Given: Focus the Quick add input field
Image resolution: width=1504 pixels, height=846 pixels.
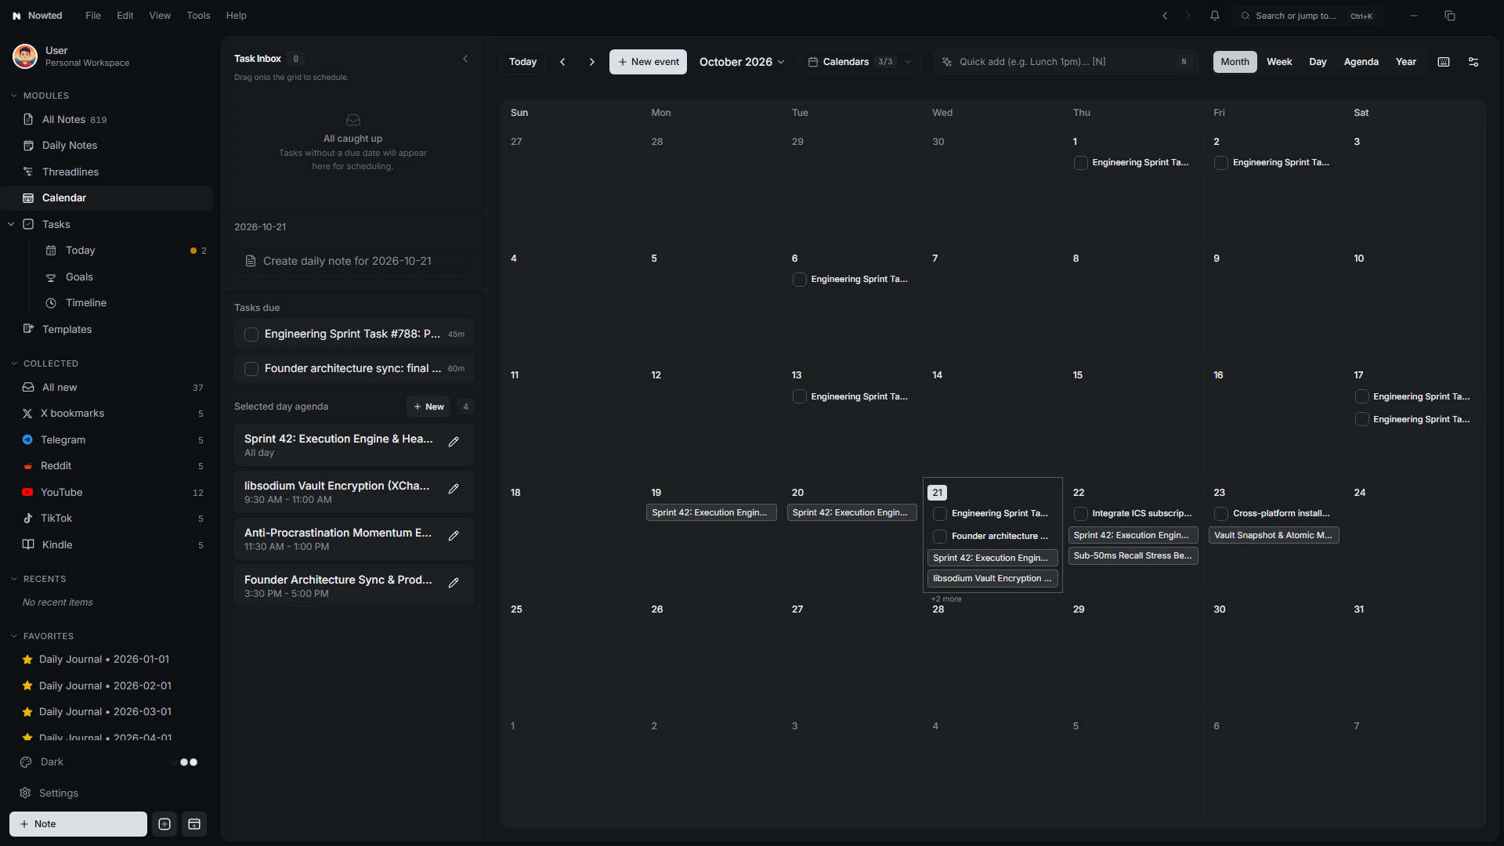Looking at the screenshot, I should click(1065, 62).
